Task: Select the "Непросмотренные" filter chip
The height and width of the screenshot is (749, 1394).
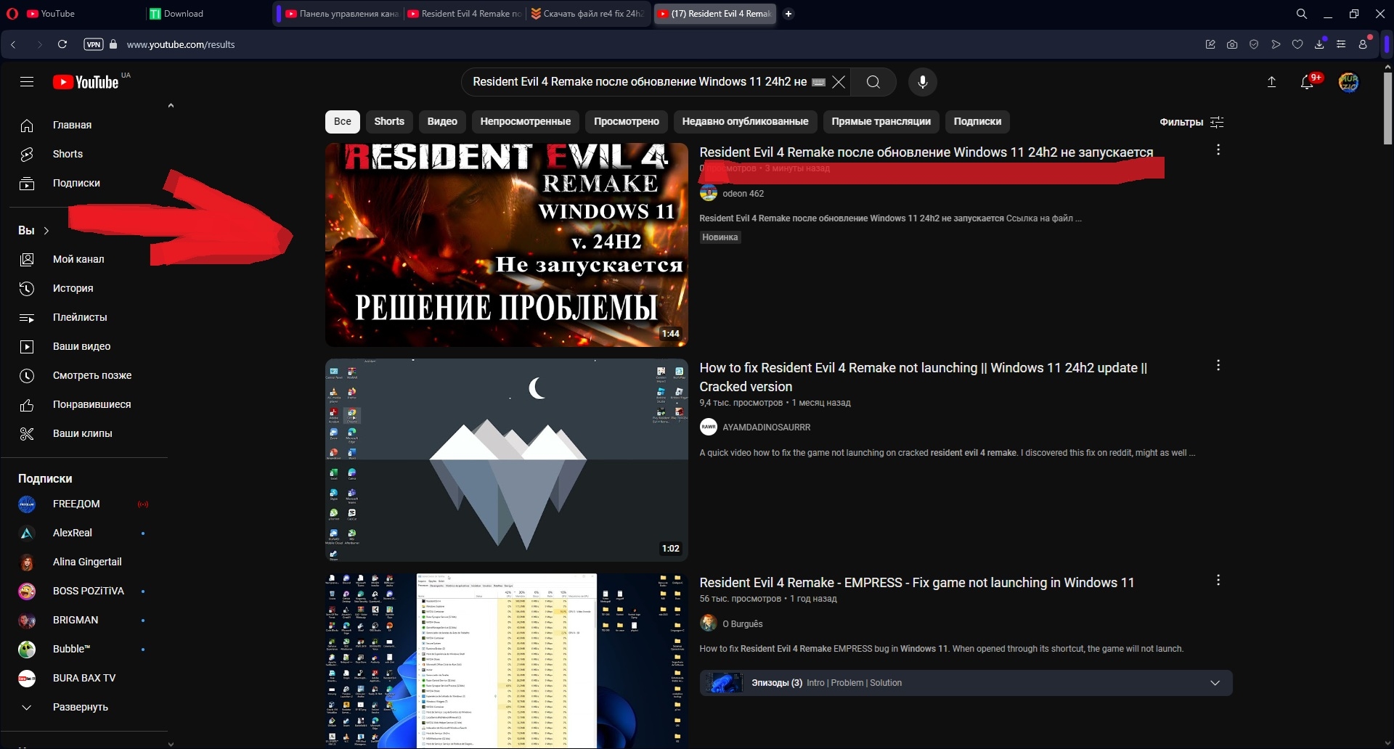Action: pyautogui.click(x=525, y=121)
